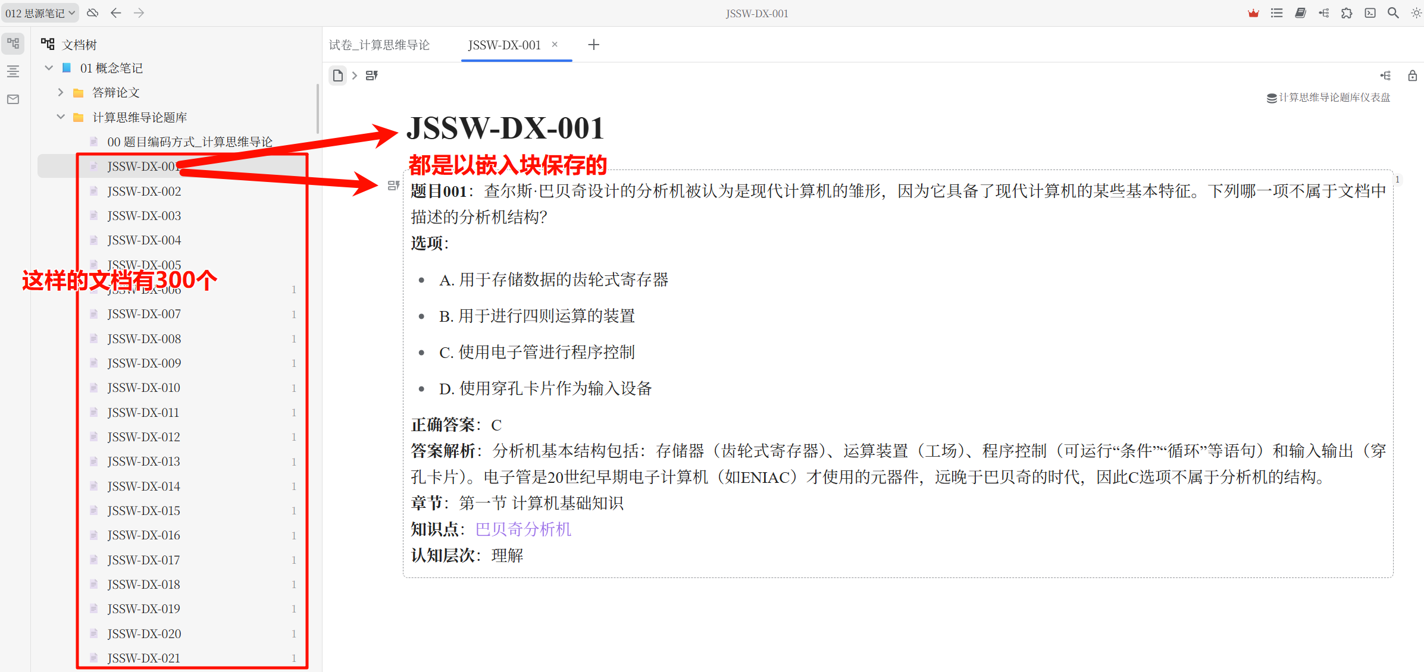
Task: Click the cloud sync icon
Action: click(93, 13)
